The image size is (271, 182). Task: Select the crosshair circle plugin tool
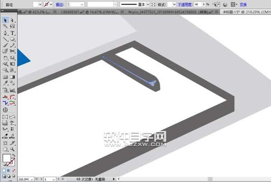(5, 110)
